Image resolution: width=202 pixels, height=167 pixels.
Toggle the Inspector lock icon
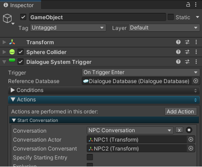pyautogui.click(x=188, y=4)
